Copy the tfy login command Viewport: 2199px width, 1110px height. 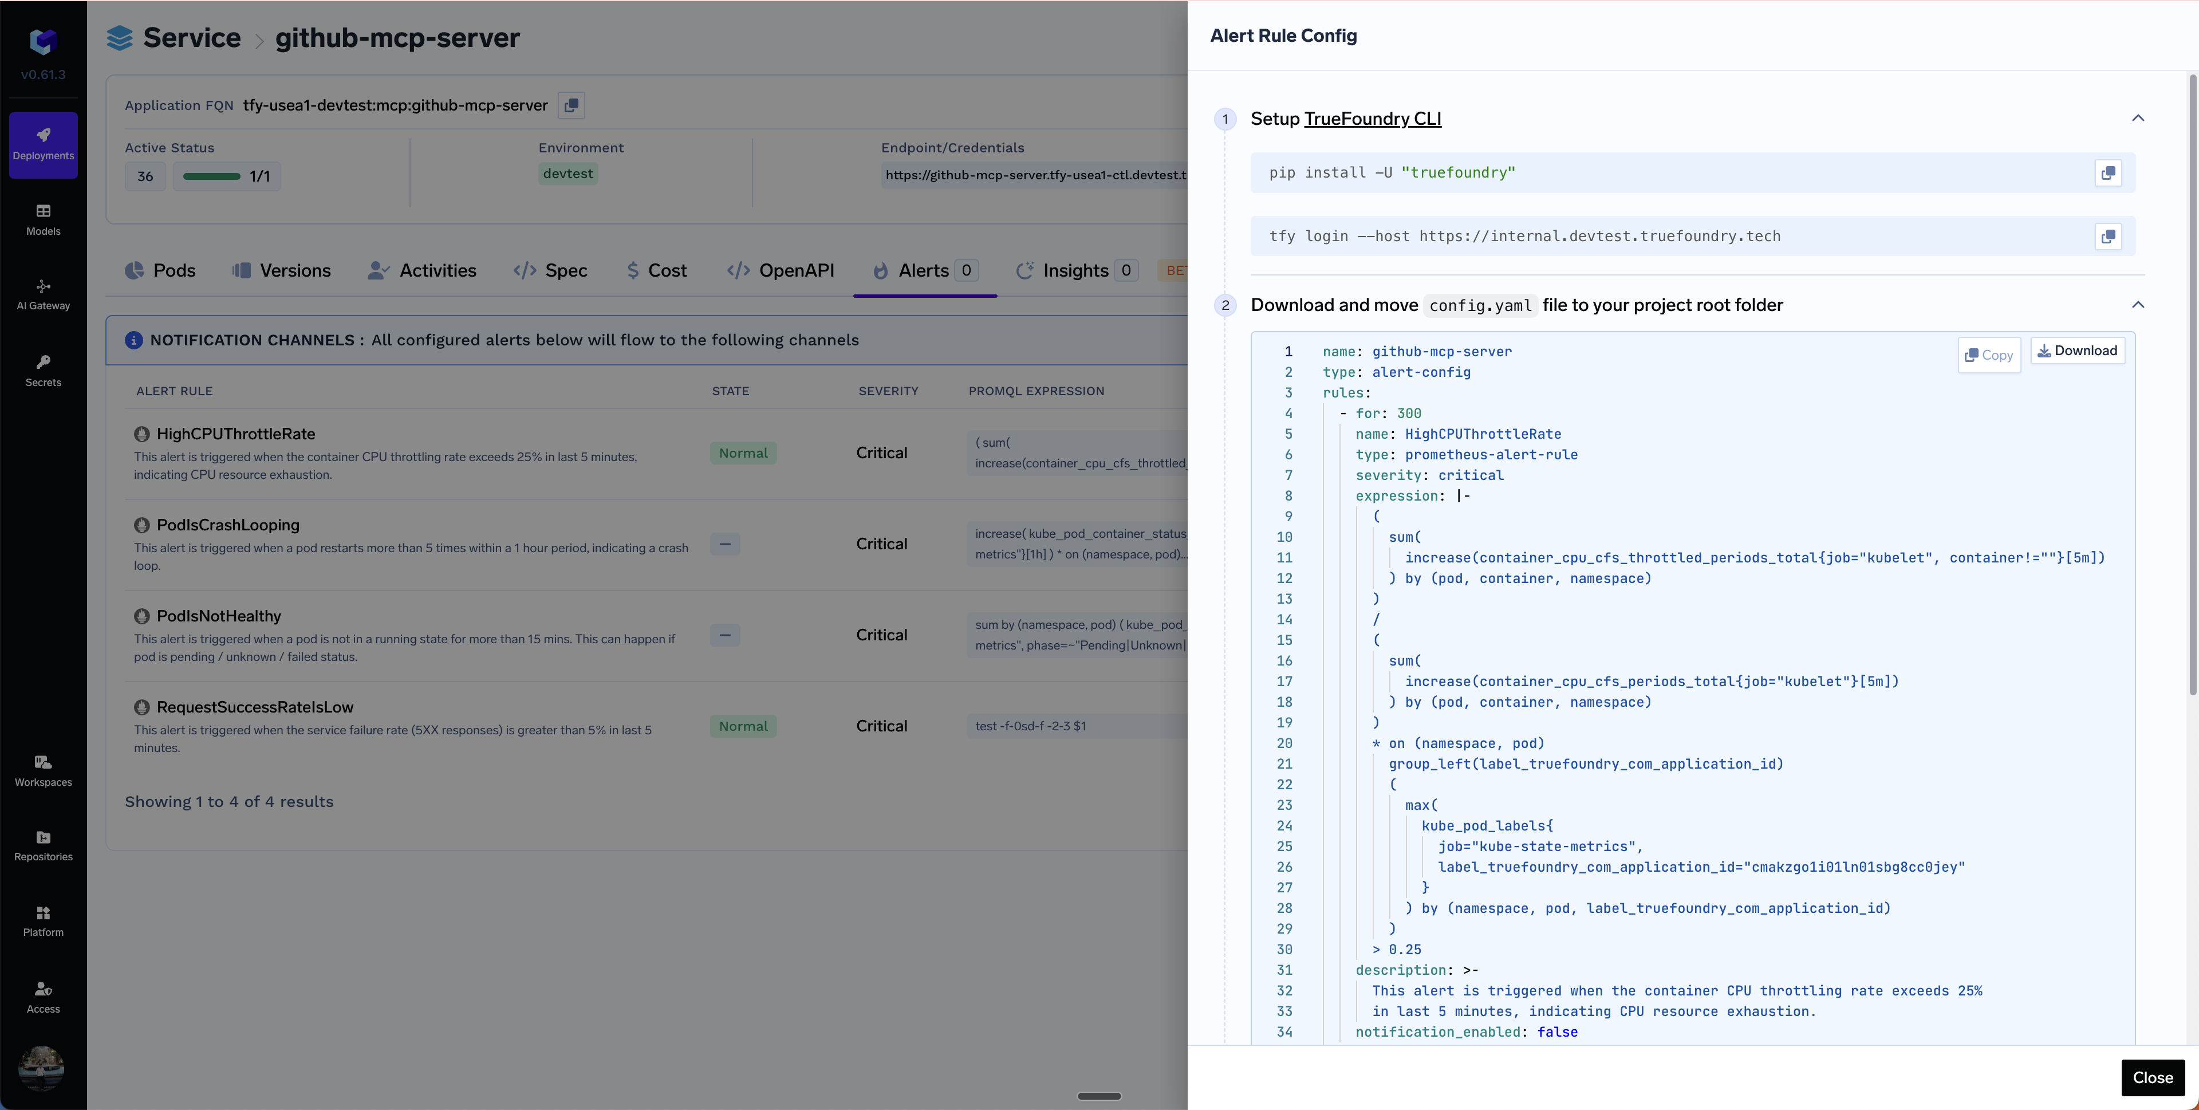tap(2107, 237)
